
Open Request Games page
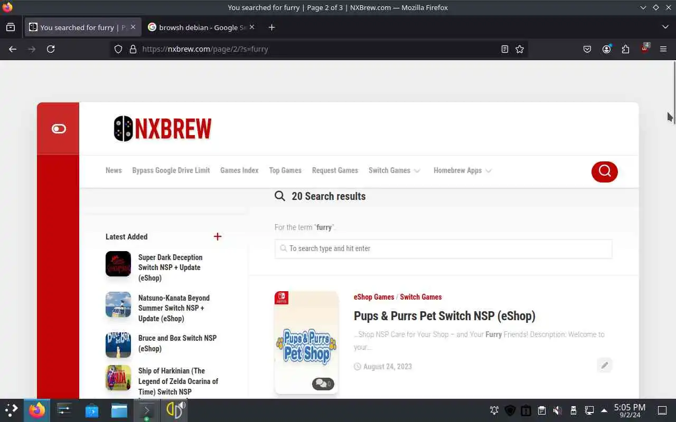[x=335, y=170]
